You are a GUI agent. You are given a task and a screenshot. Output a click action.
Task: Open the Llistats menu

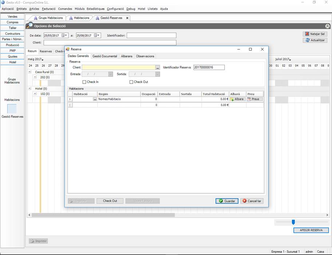pyautogui.click(x=153, y=9)
